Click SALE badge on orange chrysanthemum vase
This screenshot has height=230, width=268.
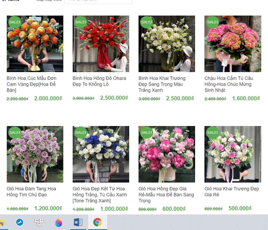[x=15, y=22]
